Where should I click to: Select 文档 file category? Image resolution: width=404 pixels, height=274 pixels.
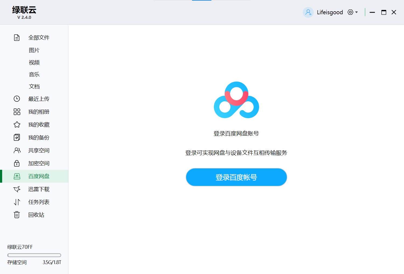click(34, 86)
